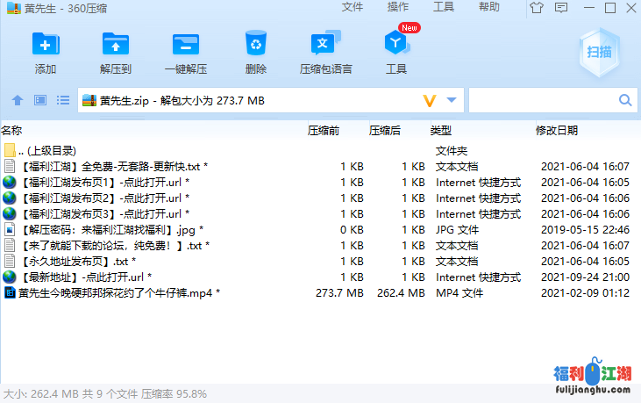641x403 pixels.
Task: Start a scan with the 扫描 button
Action: [599, 53]
